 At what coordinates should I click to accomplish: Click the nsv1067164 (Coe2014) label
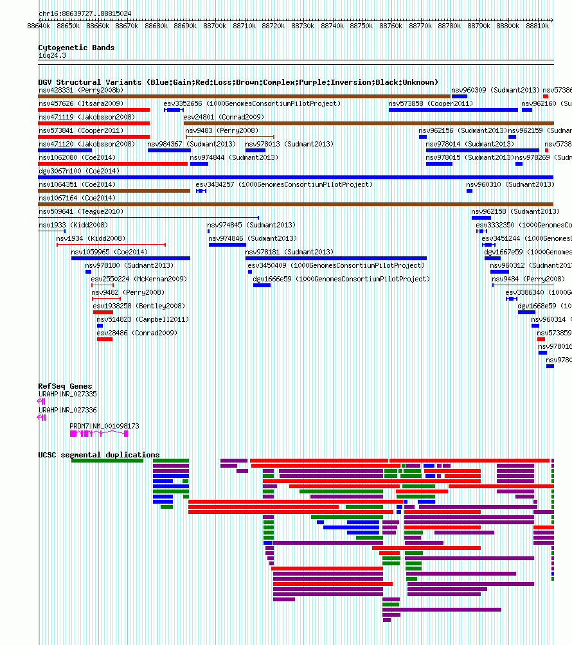(x=77, y=199)
